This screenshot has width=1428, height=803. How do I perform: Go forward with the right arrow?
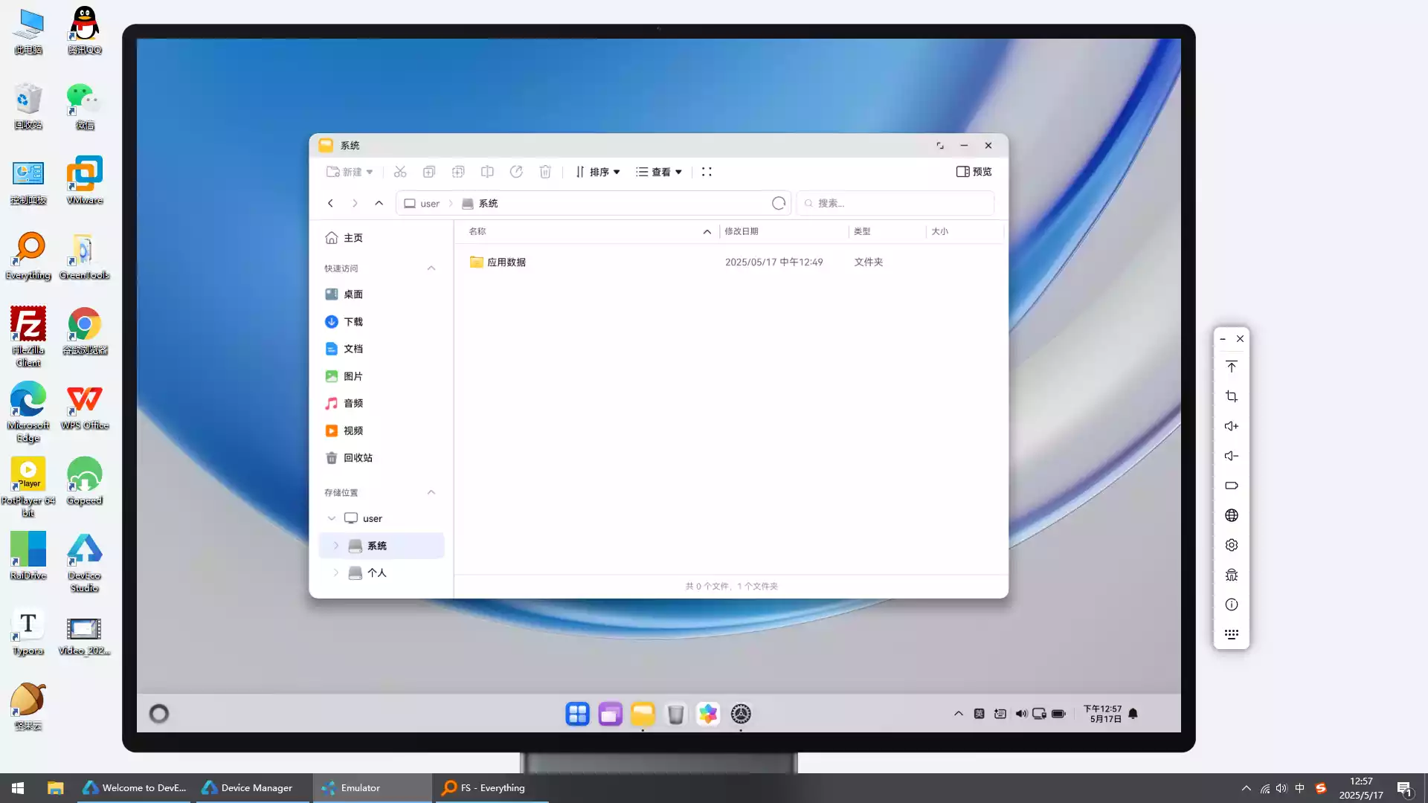click(355, 203)
